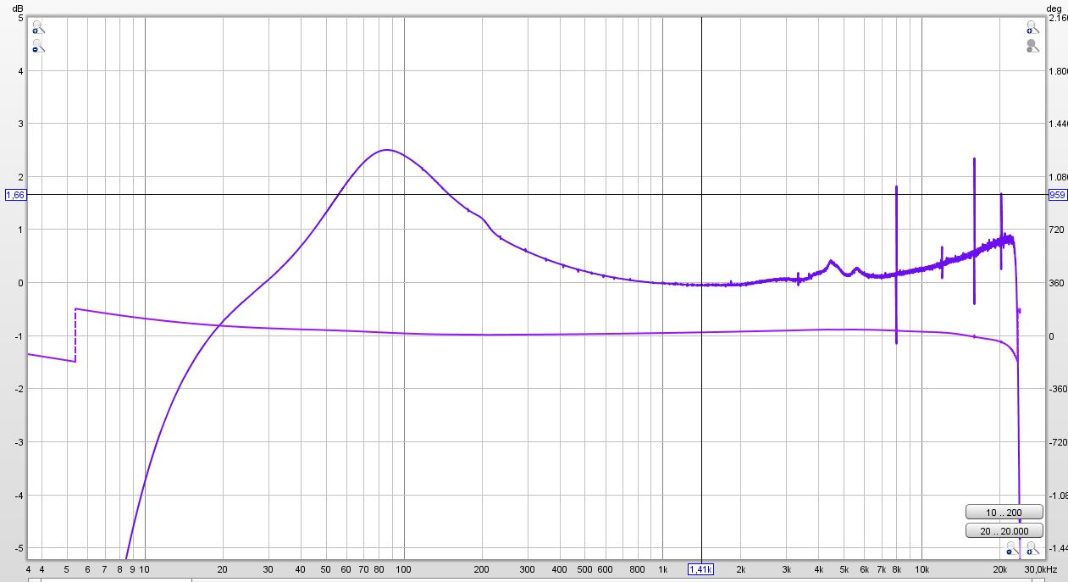Click the narrow spike at 8 kHz
The image size is (1068, 582).
(x=896, y=188)
